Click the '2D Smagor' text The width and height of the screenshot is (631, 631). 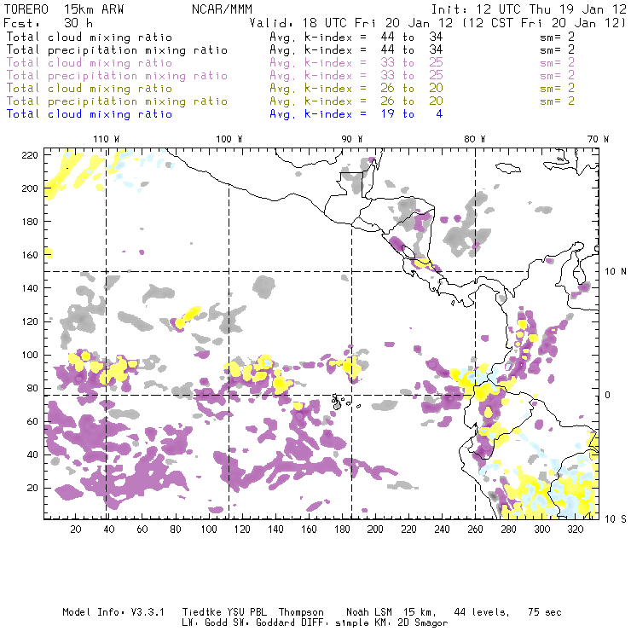click(x=423, y=622)
